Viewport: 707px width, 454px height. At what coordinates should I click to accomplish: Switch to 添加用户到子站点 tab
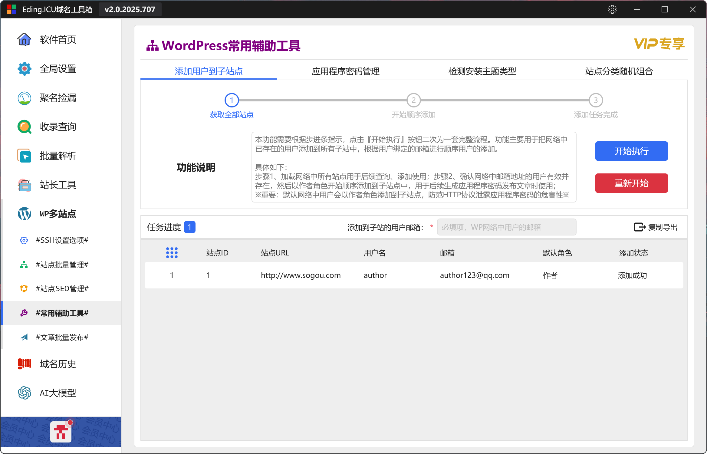click(209, 71)
